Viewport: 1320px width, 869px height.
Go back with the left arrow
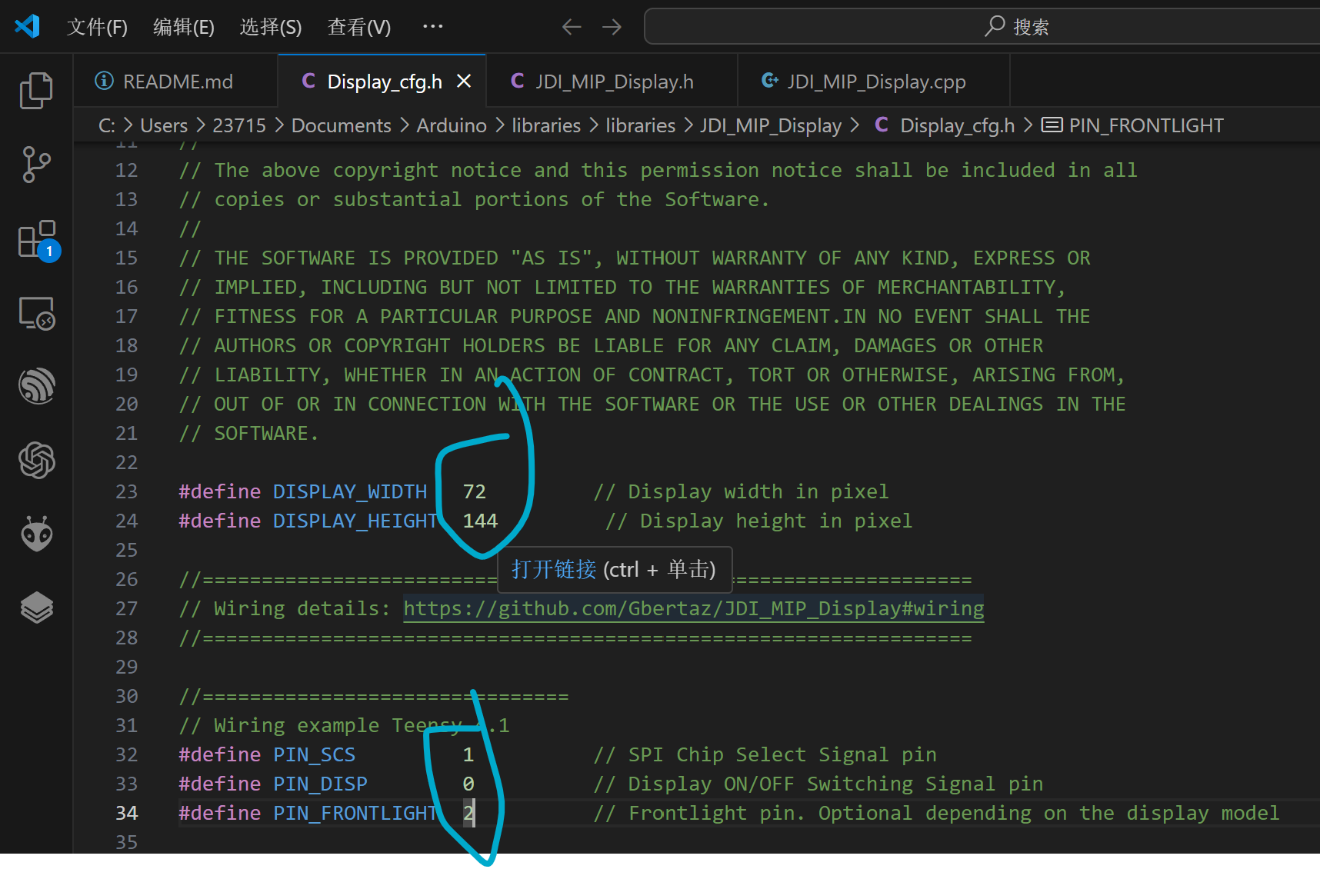[x=572, y=27]
